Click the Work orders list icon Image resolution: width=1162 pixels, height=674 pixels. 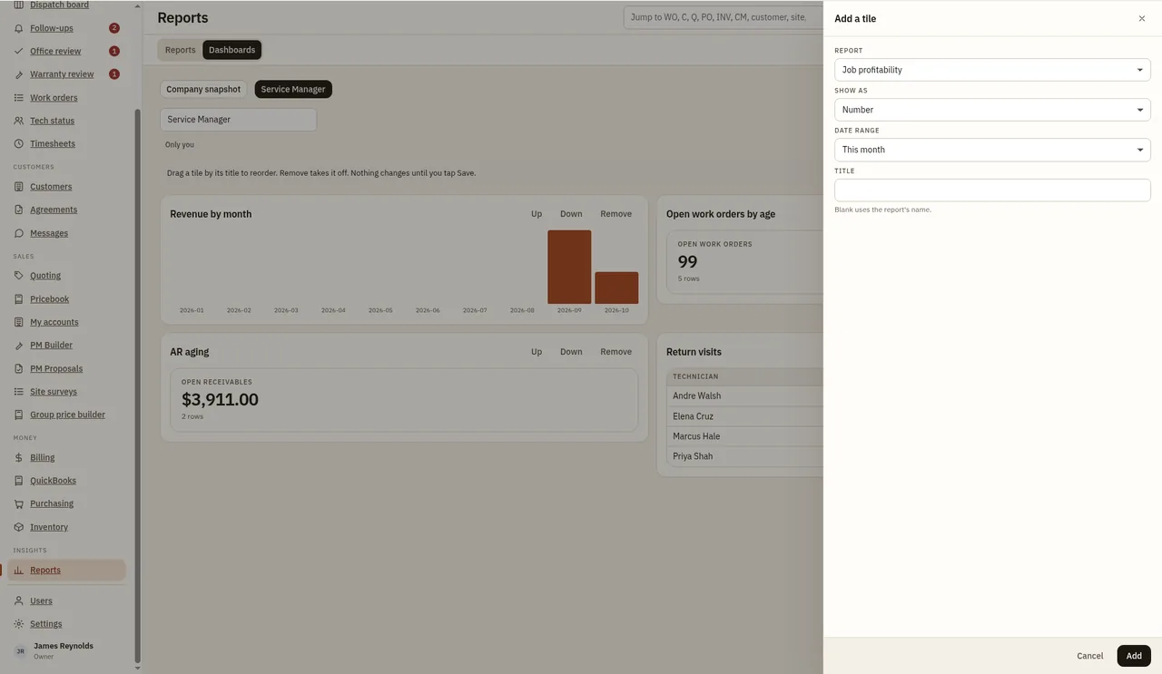coord(19,97)
